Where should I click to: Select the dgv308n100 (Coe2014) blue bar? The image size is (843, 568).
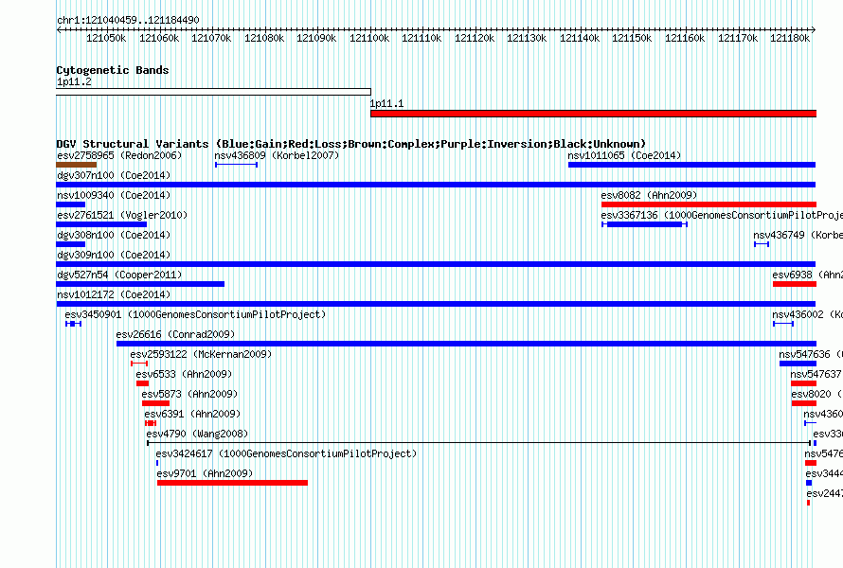pyautogui.click(x=70, y=244)
